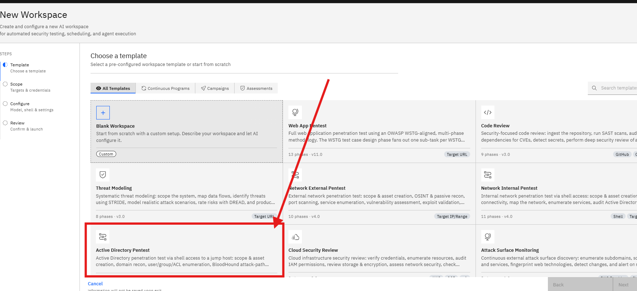Click the Active Directory Pentest icon
Image resolution: width=637 pixels, height=291 pixels.
point(103,237)
